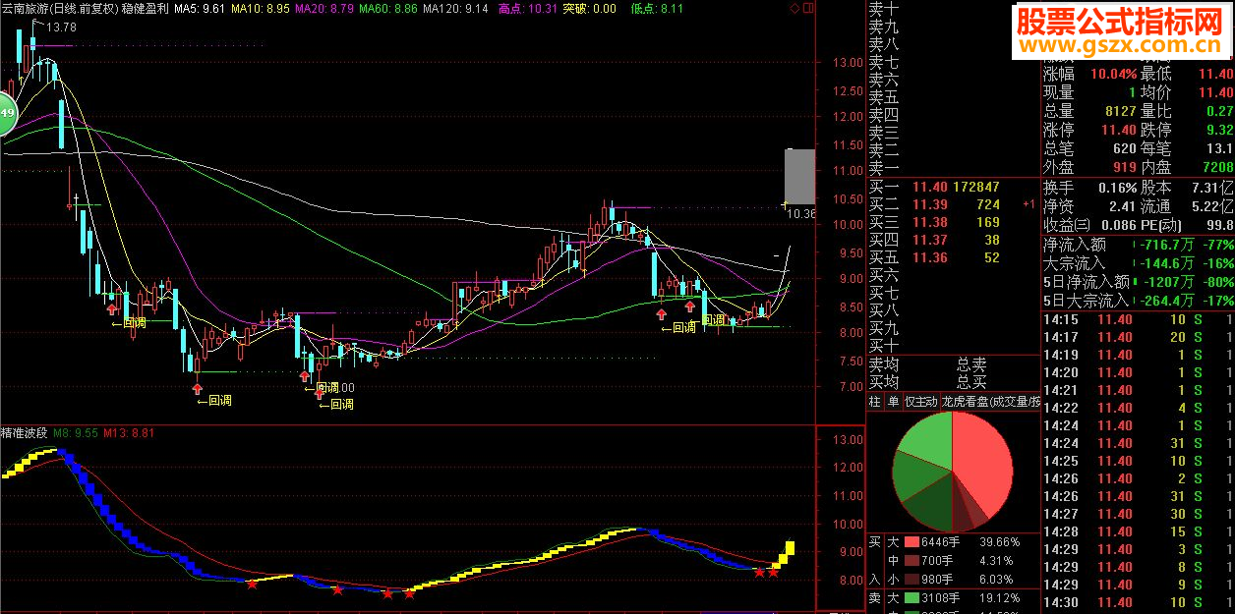Click the 精准波段 sub-chart title
The width and height of the screenshot is (1235, 614).
pos(25,432)
